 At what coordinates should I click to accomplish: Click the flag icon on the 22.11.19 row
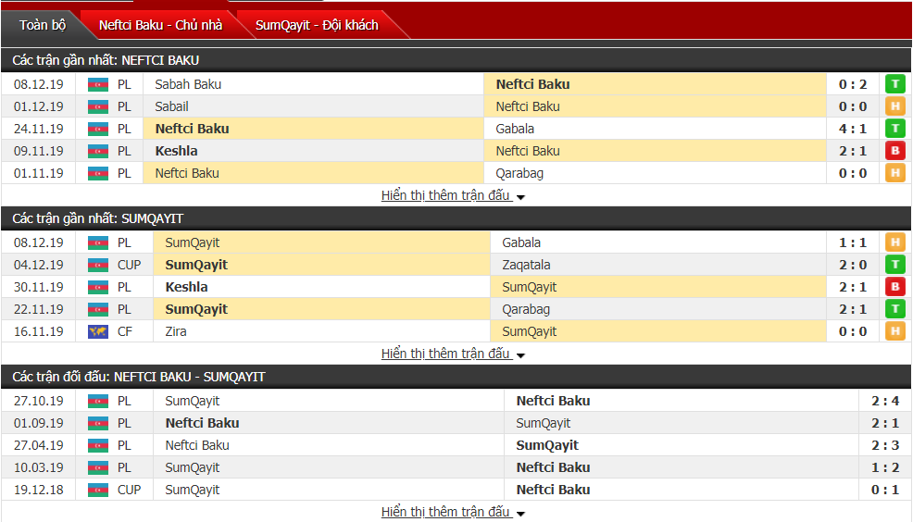point(98,310)
